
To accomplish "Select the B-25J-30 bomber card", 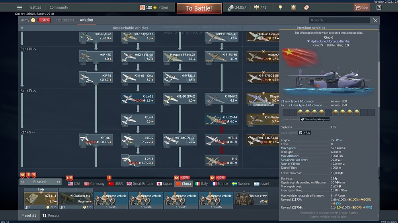I will (x=222, y=57).
